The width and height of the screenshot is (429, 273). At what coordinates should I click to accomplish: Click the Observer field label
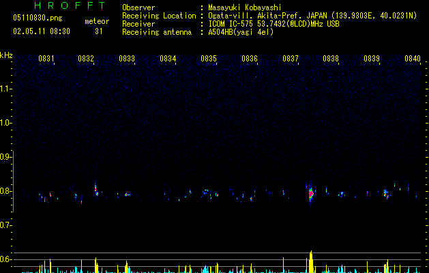pos(138,8)
